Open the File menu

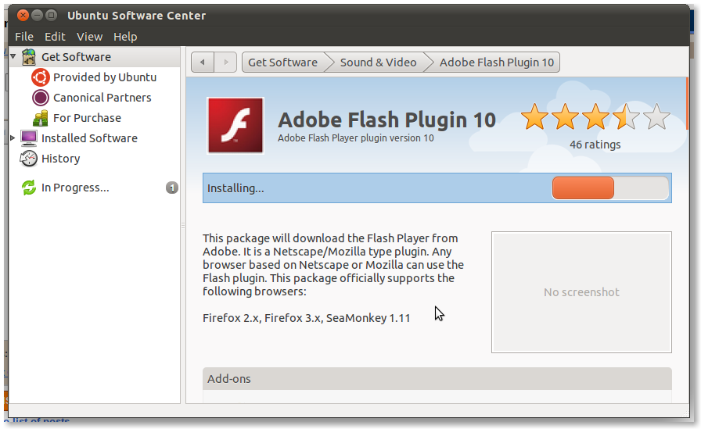click(24, 37)
